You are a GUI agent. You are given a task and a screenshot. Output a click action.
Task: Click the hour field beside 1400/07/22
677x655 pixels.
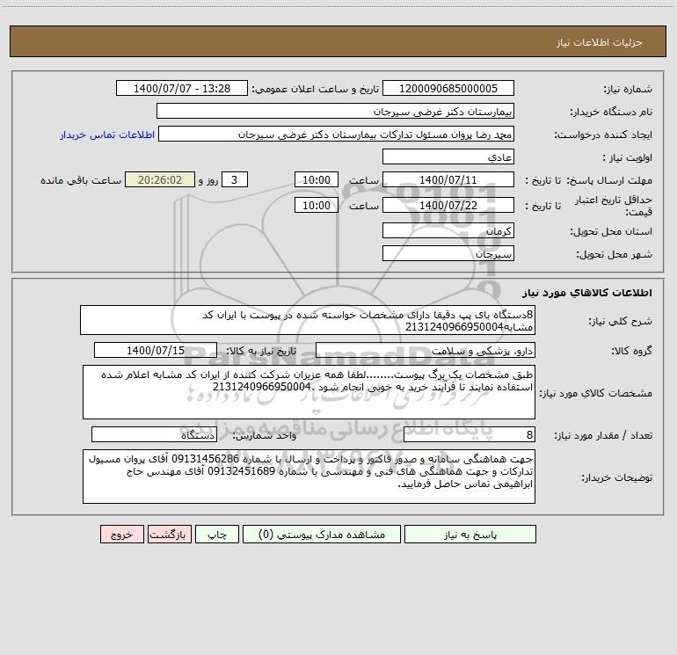(x=316, y=205)
